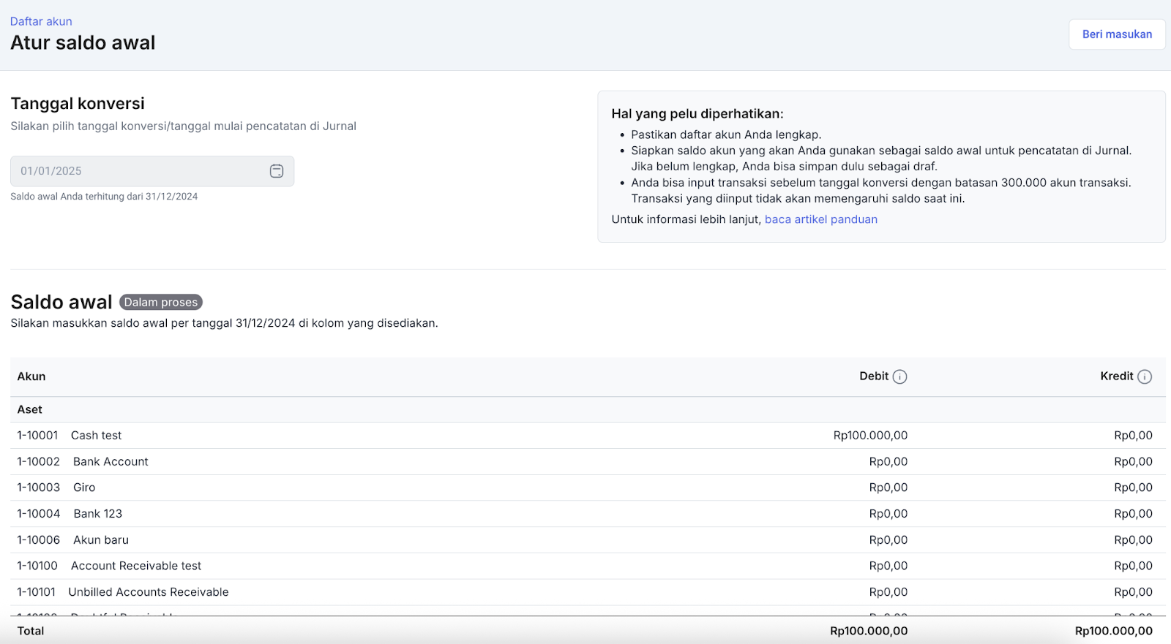Click the Akun column header

tap(31, 376)
